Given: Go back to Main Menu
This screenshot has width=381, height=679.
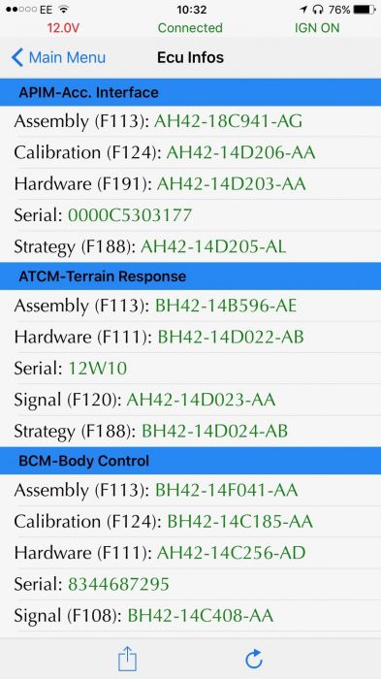Looking at the screenshot, I should click(x=58, y=57).
